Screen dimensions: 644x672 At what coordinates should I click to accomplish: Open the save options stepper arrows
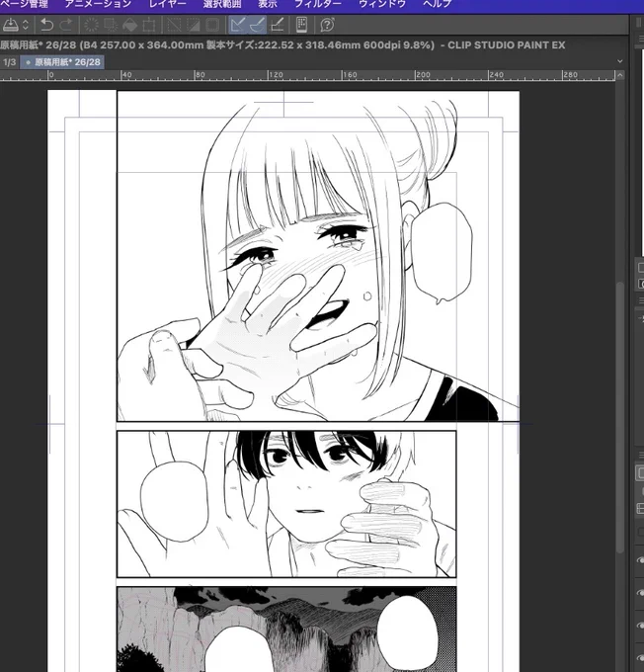tap(26, 25)
